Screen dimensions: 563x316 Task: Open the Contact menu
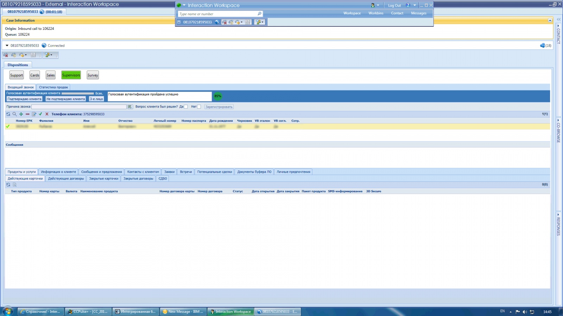(397, 13)
